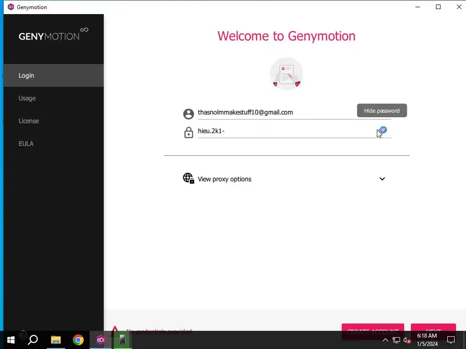Click the Next button

[x=433, y=331]
